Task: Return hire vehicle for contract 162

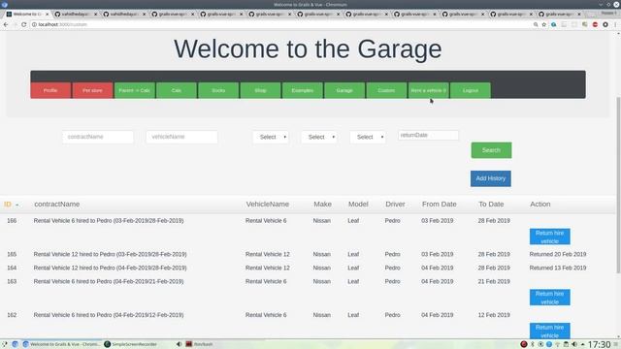Action: [550, 331]
